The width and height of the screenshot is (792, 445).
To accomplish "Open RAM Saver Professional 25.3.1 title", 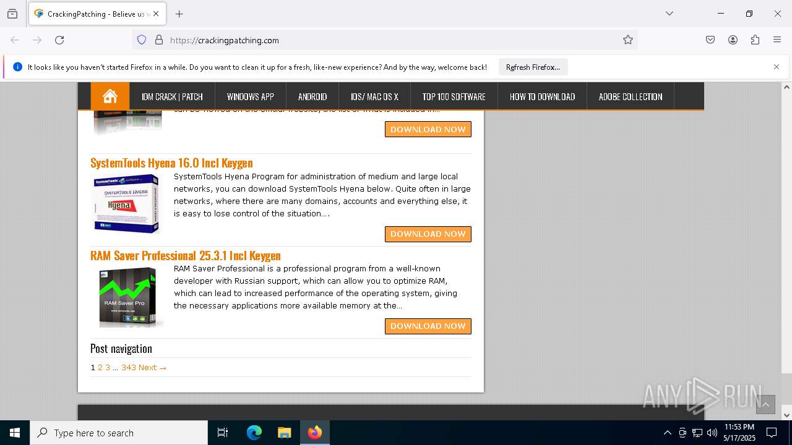I will 186,255.
